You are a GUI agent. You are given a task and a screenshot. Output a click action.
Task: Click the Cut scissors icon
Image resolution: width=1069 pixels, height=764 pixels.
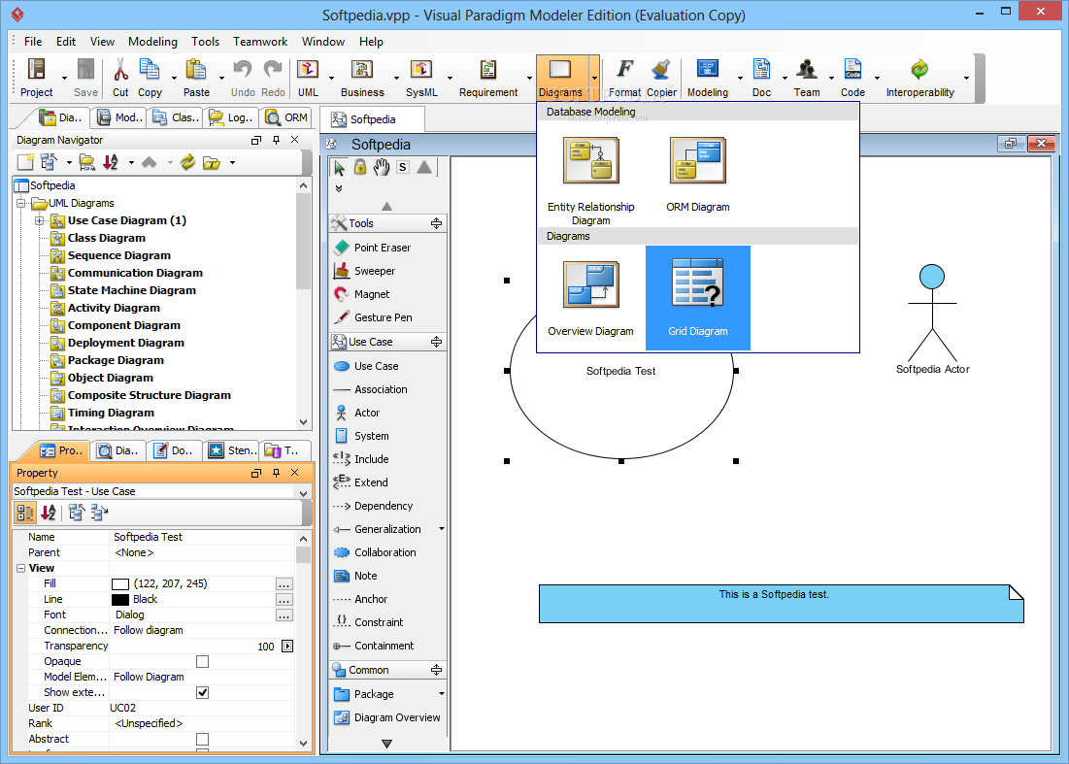(x=120, y=70)
